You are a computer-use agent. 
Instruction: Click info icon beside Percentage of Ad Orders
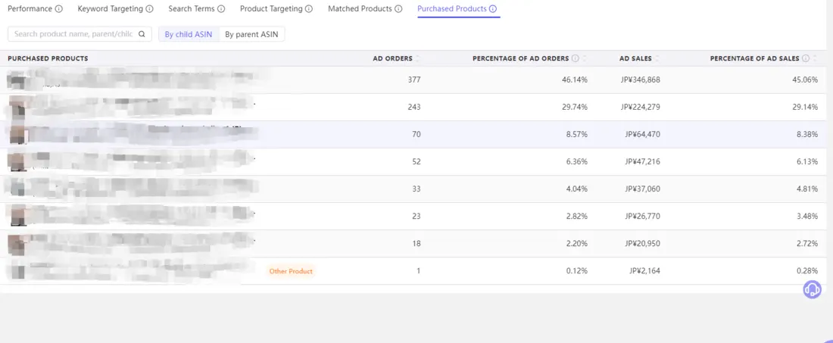coord(576,58)
